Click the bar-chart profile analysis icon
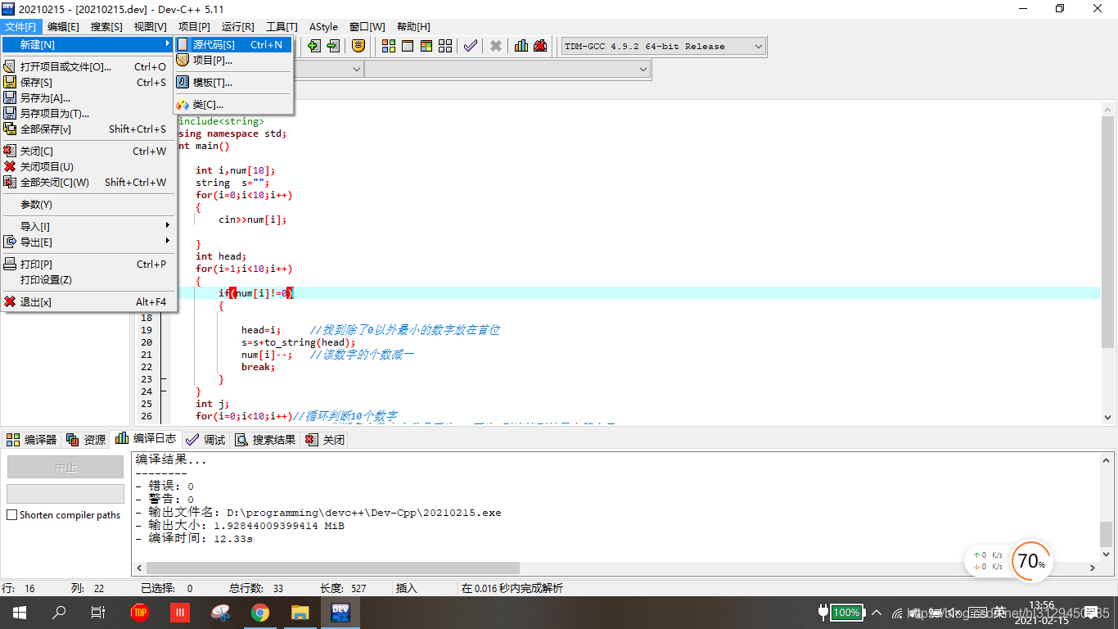 tap(521, 46)
